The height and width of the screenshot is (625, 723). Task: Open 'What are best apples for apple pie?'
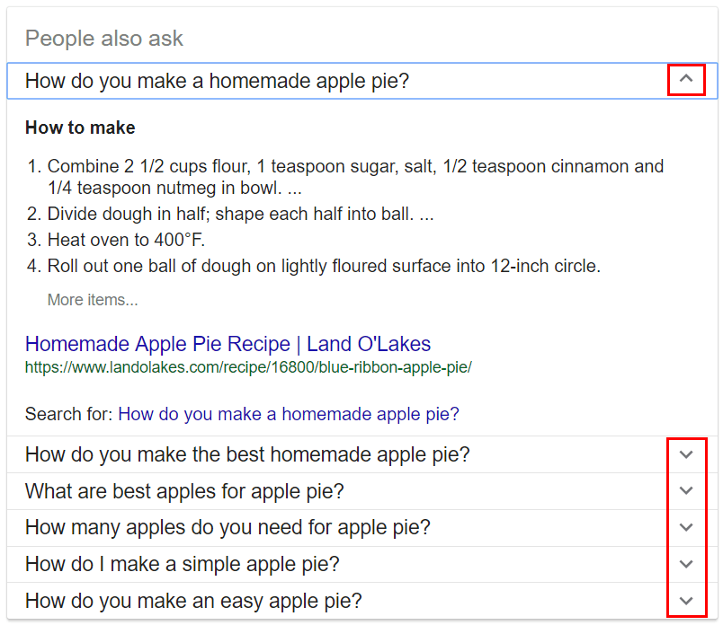coord(362,491)
